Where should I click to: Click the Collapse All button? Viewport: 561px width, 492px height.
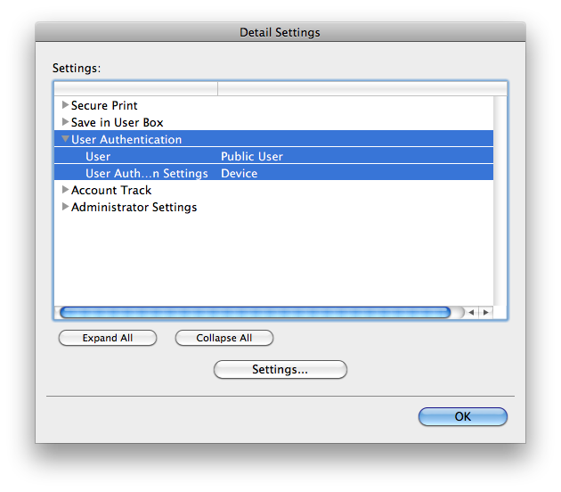click(224, 338)
